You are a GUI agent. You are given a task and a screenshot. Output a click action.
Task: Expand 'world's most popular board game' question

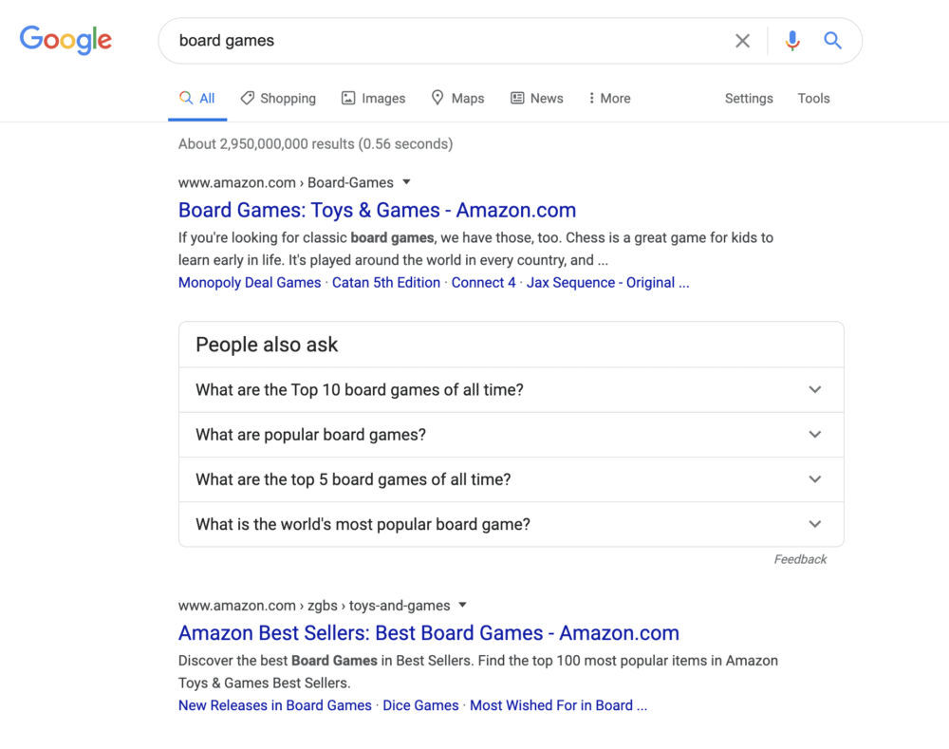511,524
